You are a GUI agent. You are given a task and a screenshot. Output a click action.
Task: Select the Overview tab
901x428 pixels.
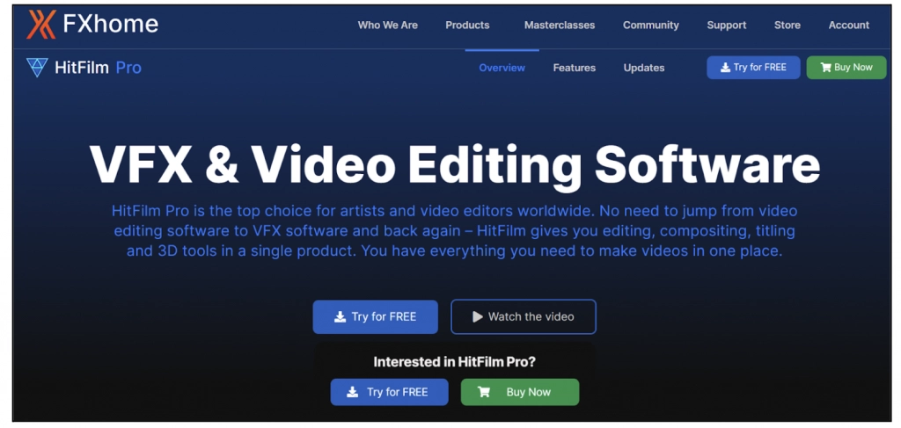click(x=502, y=68)
